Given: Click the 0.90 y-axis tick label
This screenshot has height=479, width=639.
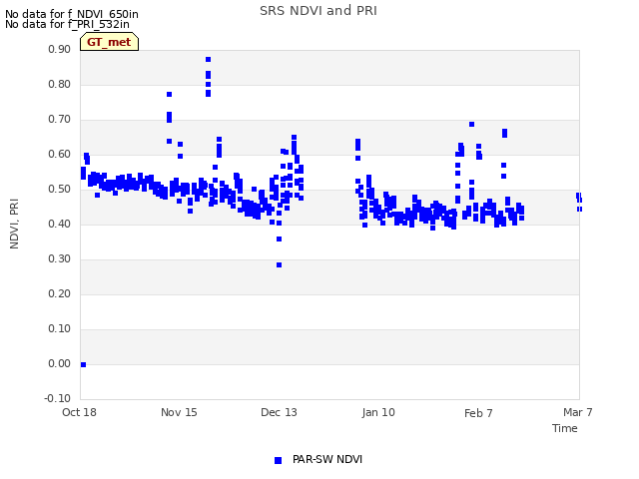Looking at the screenshot, I should pyautogui.click(x=59, y=49).
